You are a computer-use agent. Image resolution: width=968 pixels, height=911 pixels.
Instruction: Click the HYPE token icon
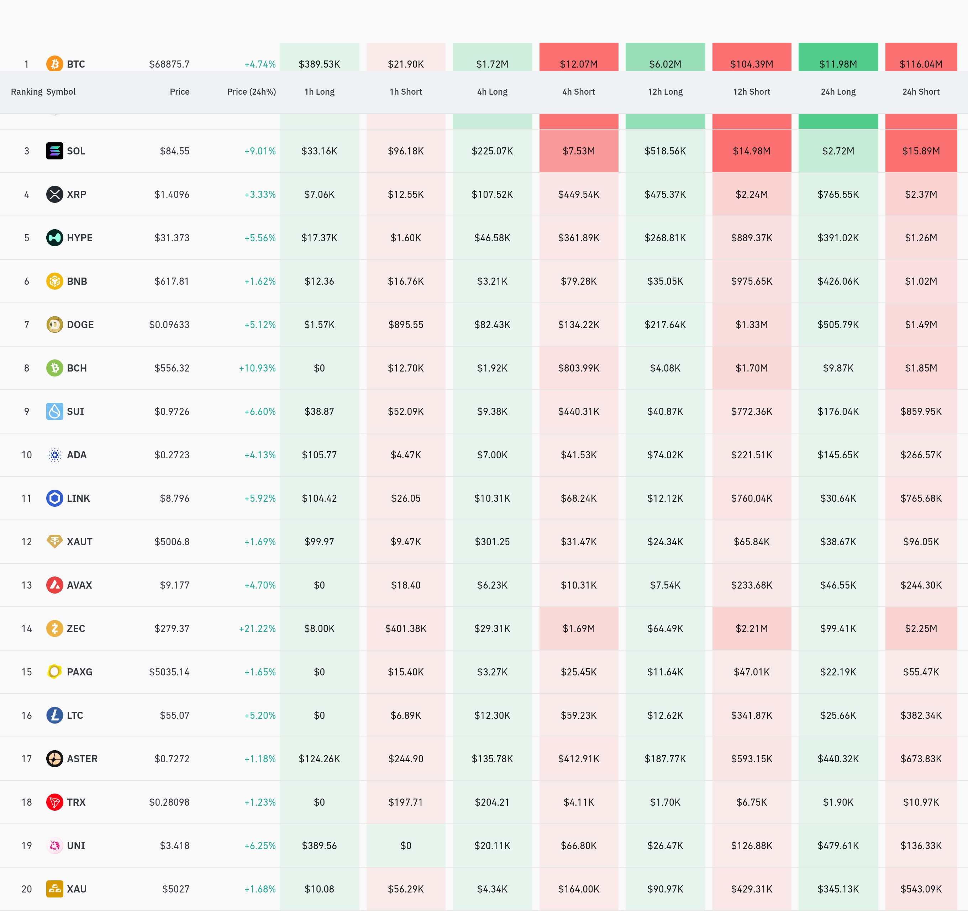tap(54, 238)
